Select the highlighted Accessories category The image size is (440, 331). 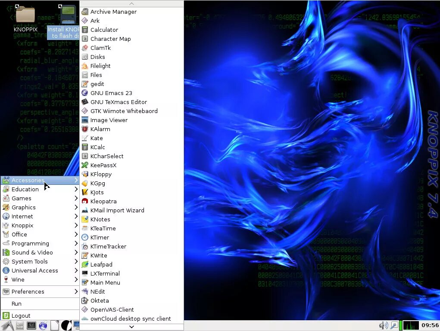tap(40, 180)
